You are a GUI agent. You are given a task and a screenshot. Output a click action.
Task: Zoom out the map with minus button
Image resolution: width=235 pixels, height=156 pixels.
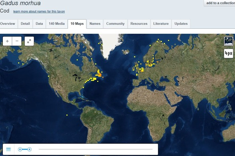pos(17,41)
